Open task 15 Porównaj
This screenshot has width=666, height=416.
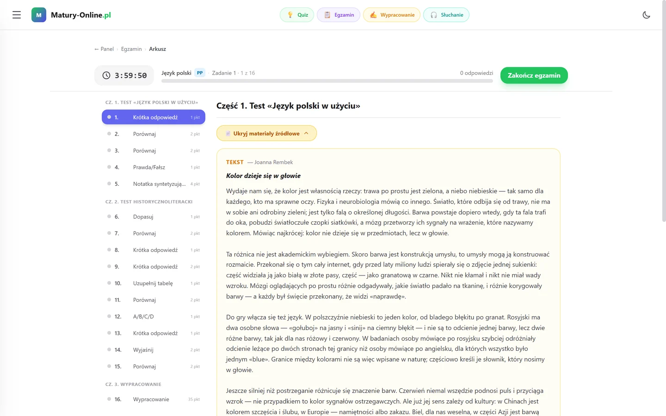click(x=154, y=366)
